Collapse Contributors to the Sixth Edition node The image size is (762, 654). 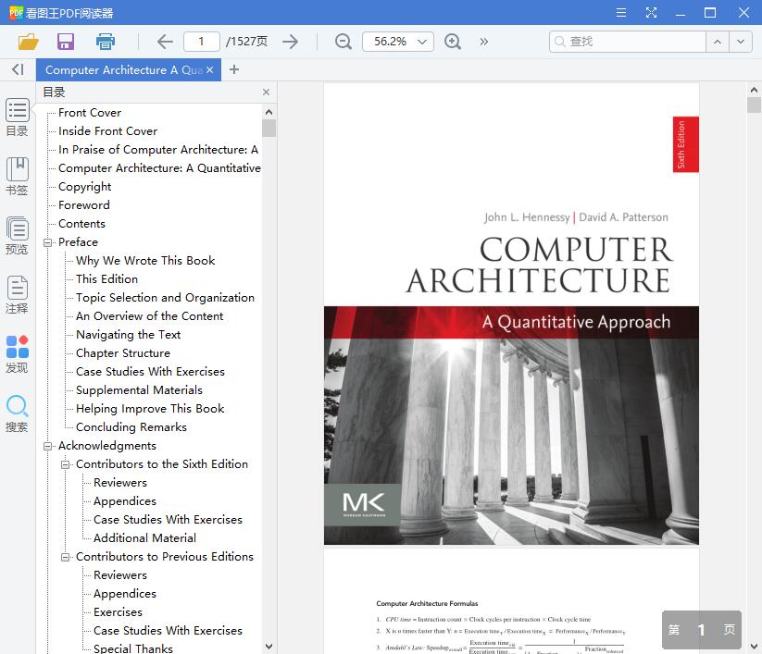click(65, 464)
